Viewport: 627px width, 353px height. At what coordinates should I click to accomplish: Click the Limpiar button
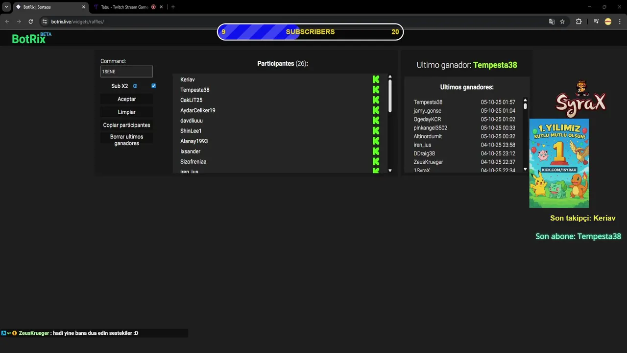pyautogui.click(x=126, y=112)
